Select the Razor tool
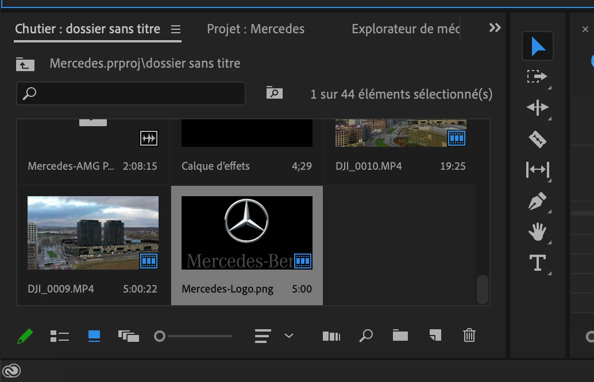 (537, 139)
